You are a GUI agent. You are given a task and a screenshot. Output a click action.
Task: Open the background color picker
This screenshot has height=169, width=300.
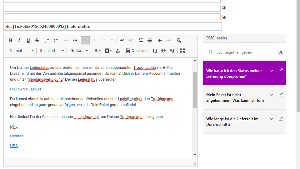108,51
